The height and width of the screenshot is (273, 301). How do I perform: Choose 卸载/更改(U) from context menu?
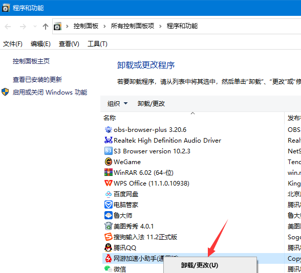[210, 265]
